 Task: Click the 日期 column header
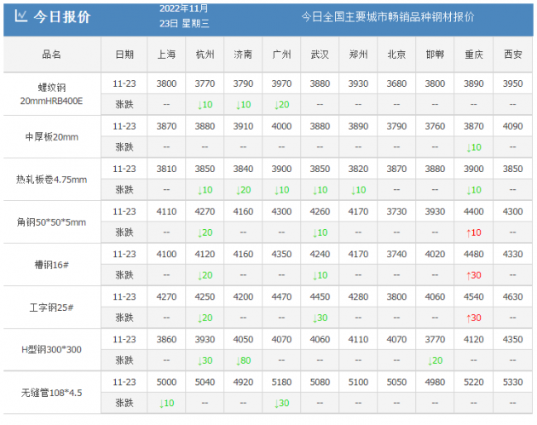click(124, 55)
